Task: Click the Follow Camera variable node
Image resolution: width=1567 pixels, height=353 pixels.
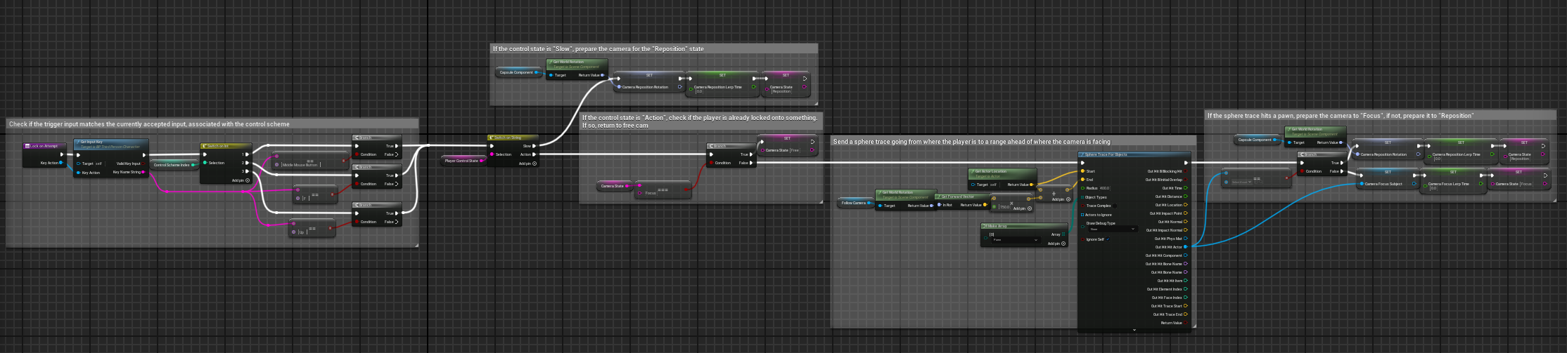Action: (854, 203)
